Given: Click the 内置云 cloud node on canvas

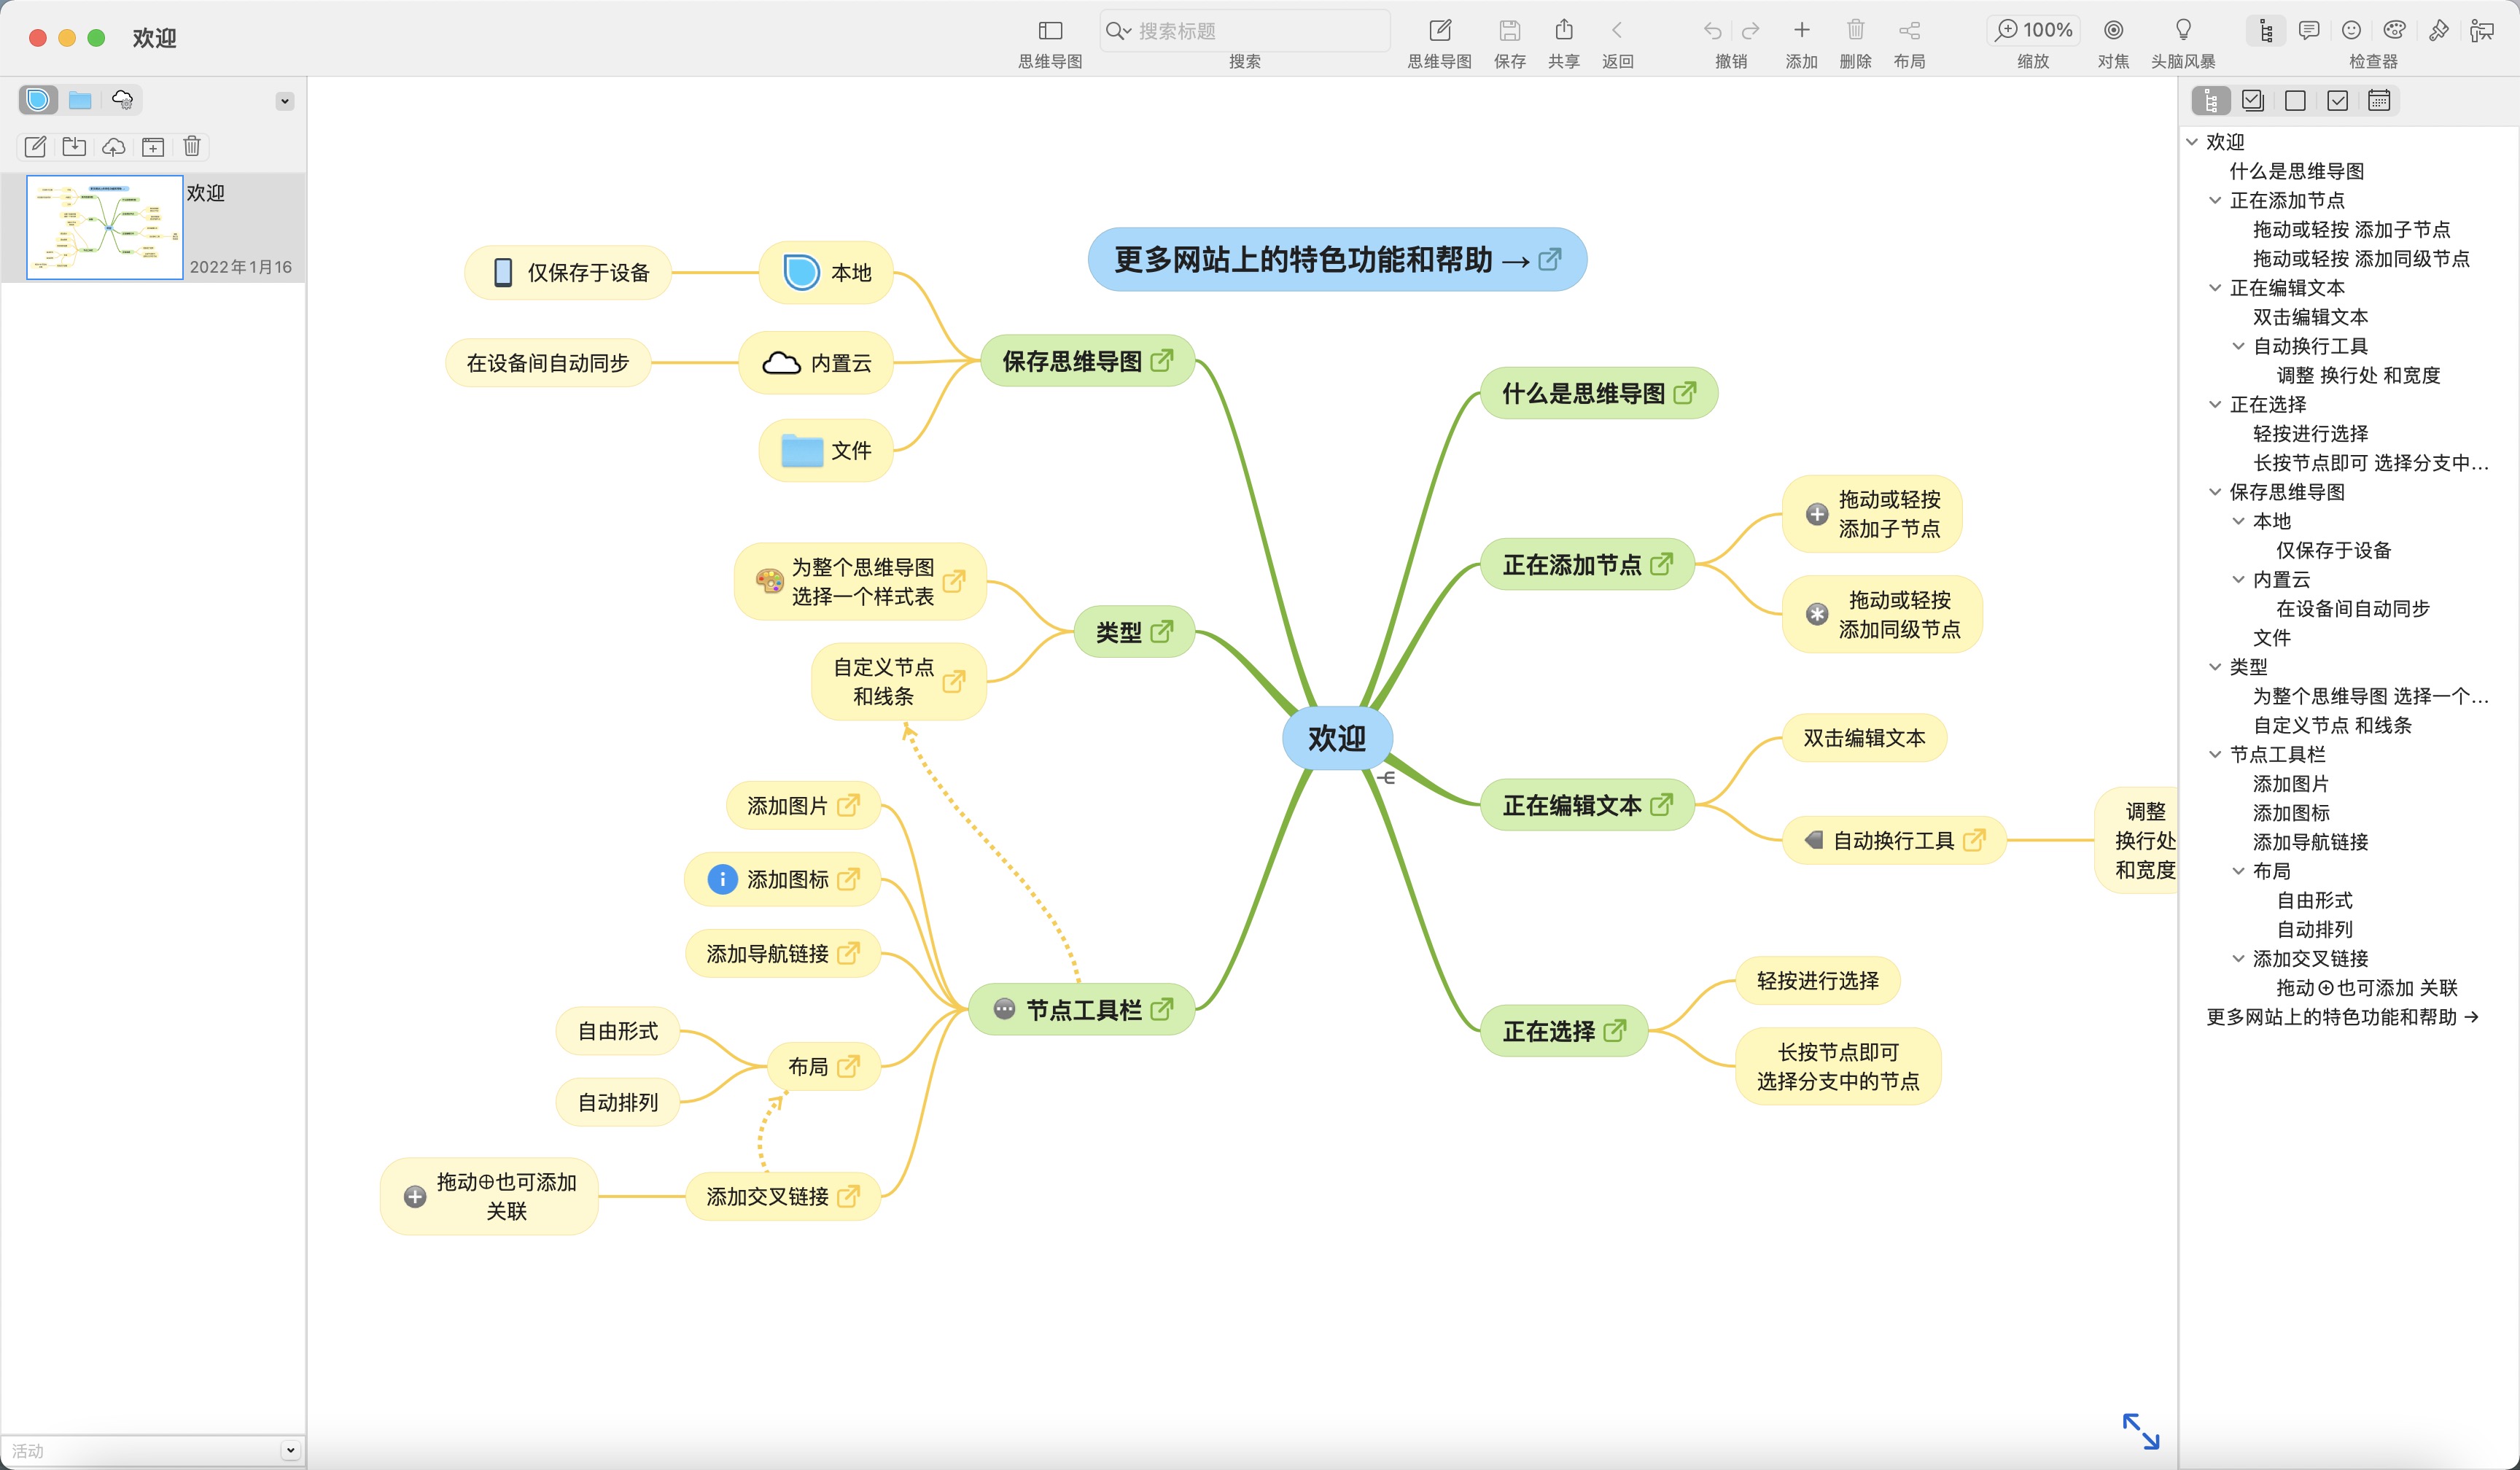Looking at the screenshot, I should click(x=816, y=362).
